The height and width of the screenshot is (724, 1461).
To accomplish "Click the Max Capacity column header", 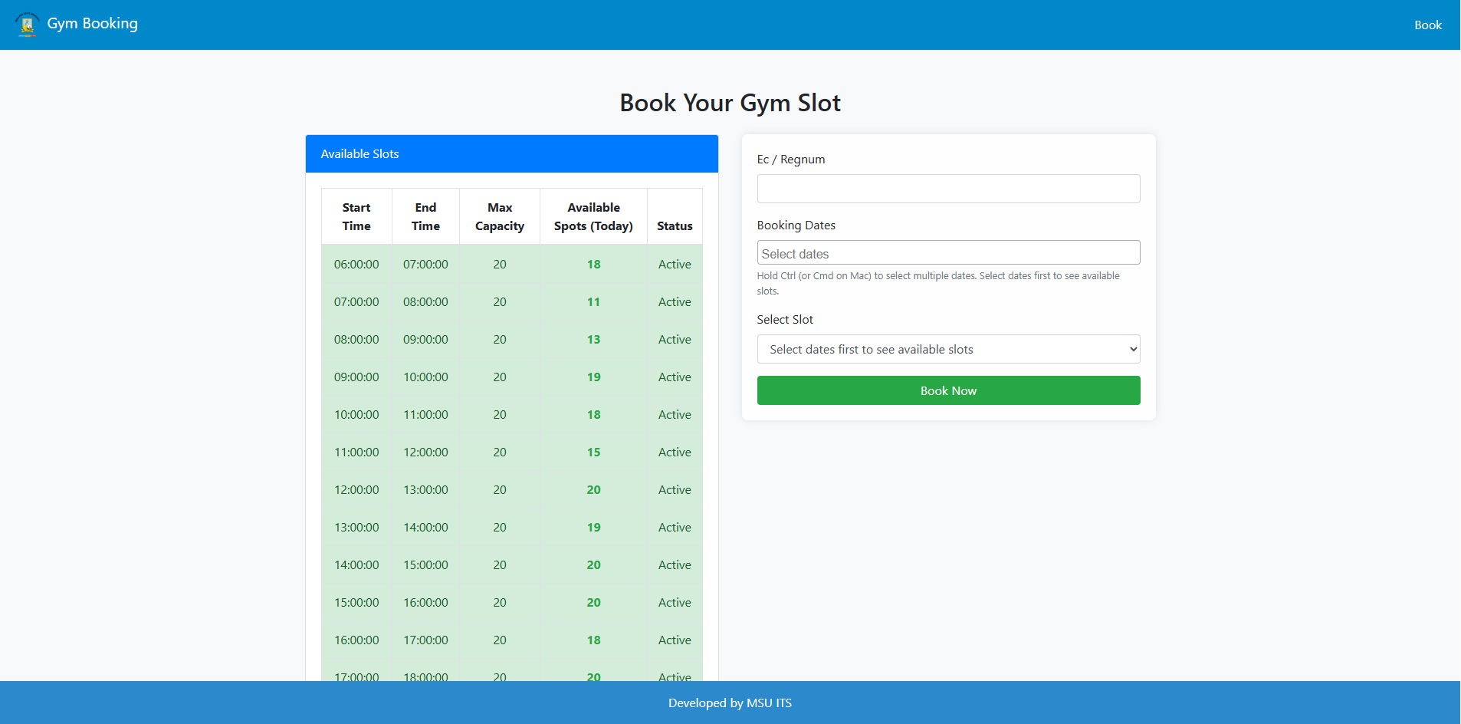I will pyautogui.click(x=500, y=217).
